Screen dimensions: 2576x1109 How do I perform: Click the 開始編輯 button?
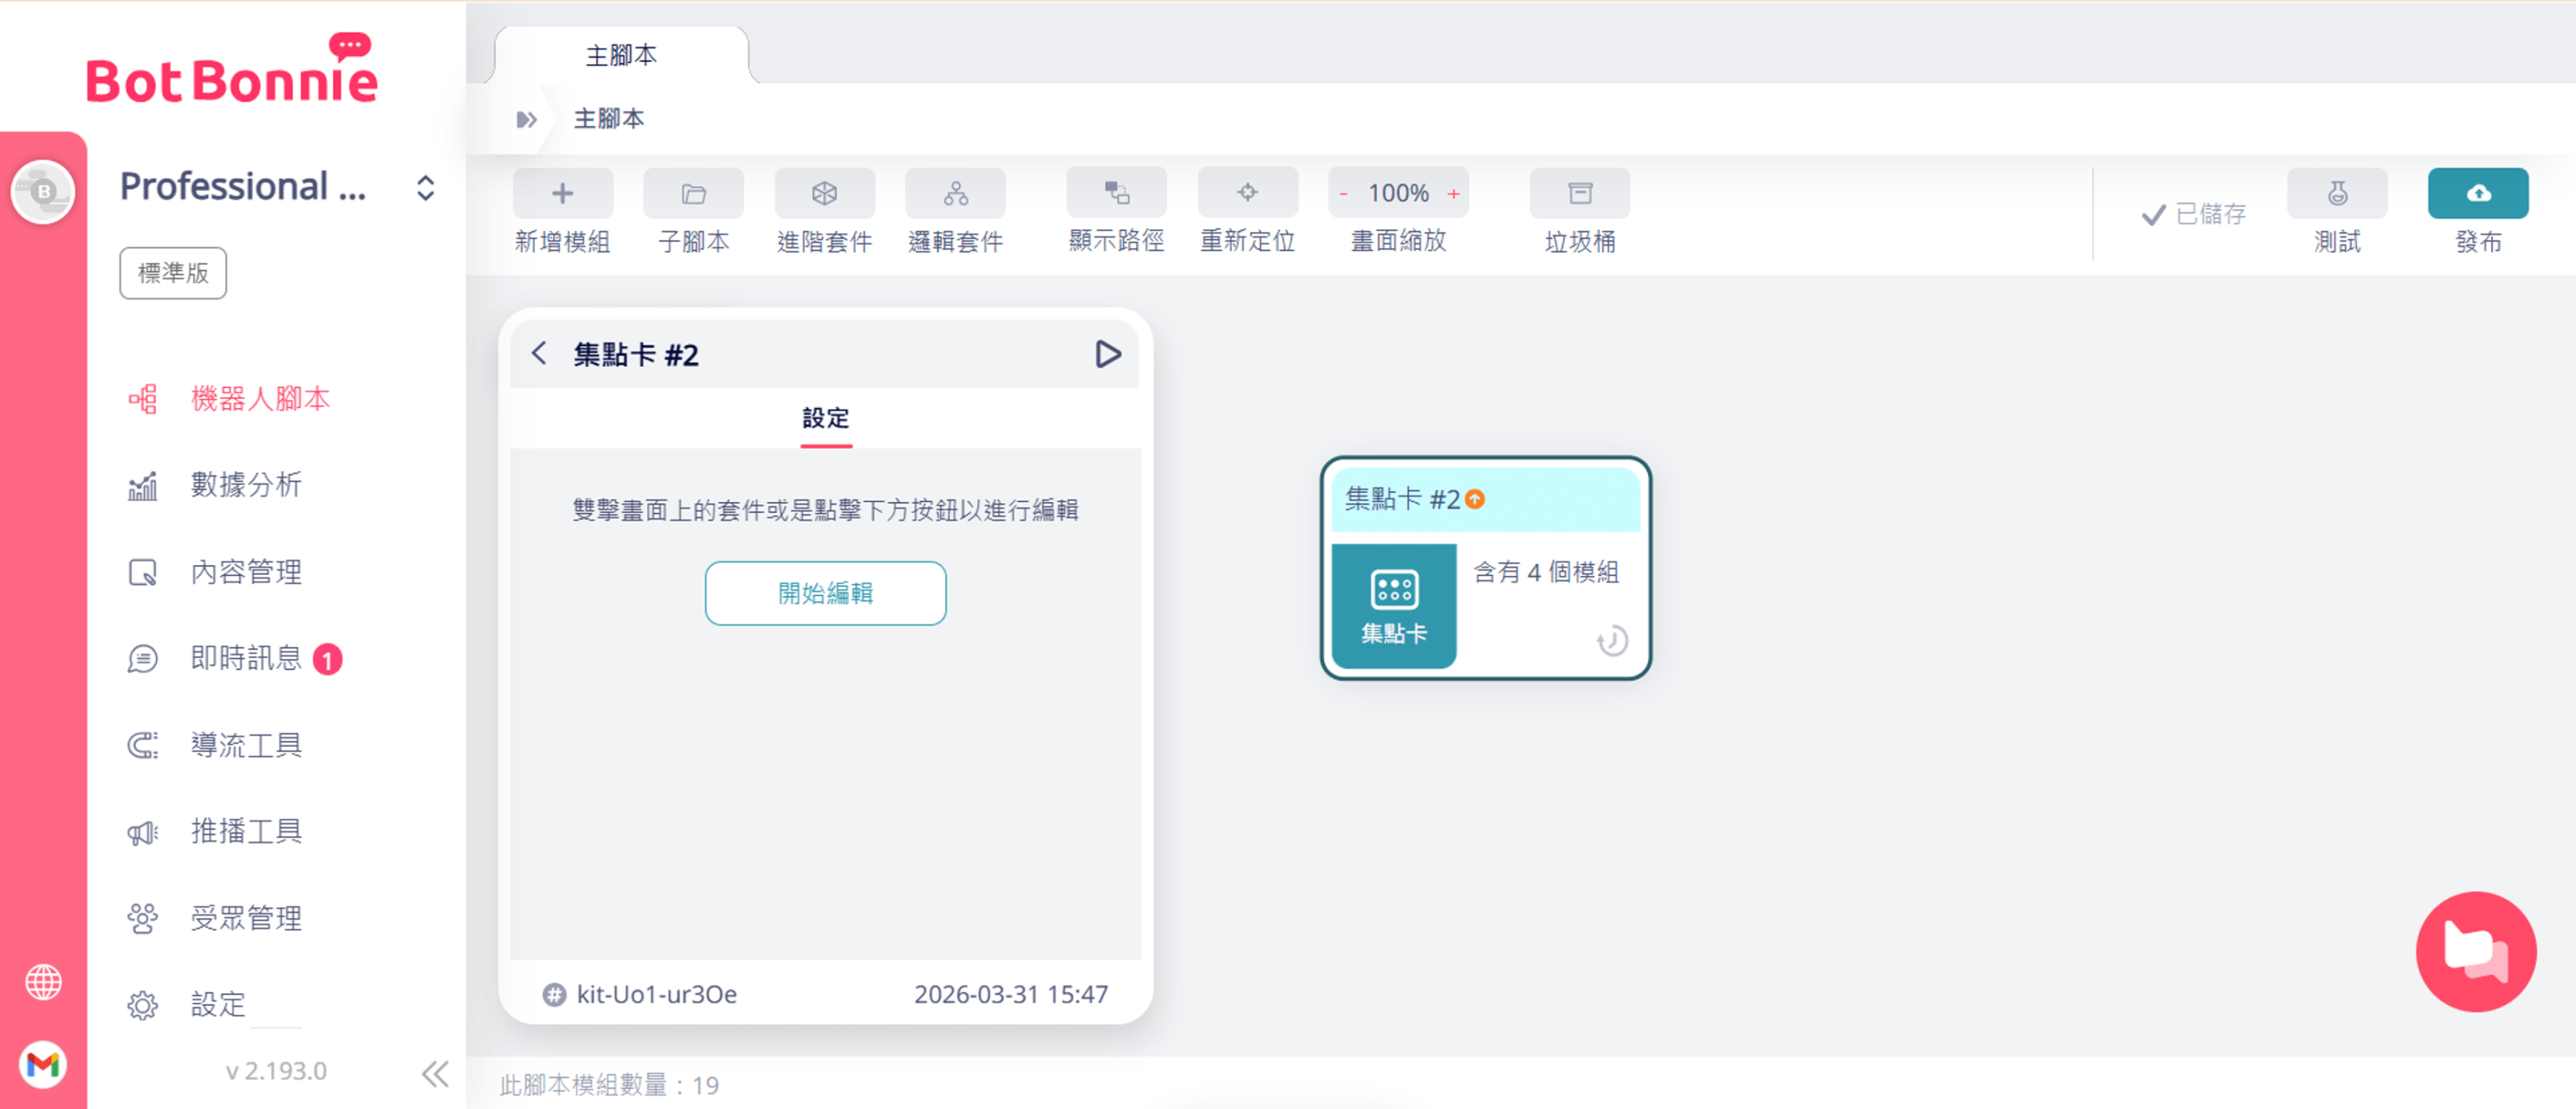pos(825,593)
